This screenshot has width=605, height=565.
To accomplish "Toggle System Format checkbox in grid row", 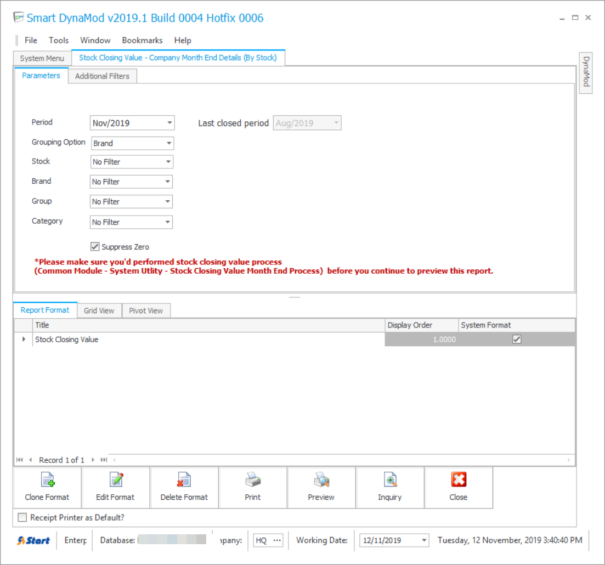I will [517, 339].
